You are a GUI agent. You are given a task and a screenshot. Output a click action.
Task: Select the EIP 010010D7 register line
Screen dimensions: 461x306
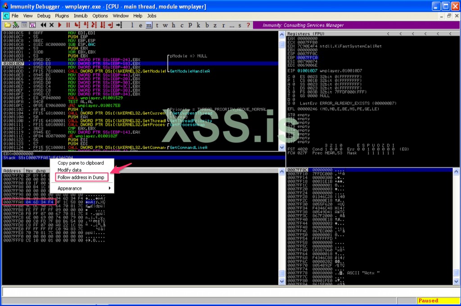pos(325,71)
